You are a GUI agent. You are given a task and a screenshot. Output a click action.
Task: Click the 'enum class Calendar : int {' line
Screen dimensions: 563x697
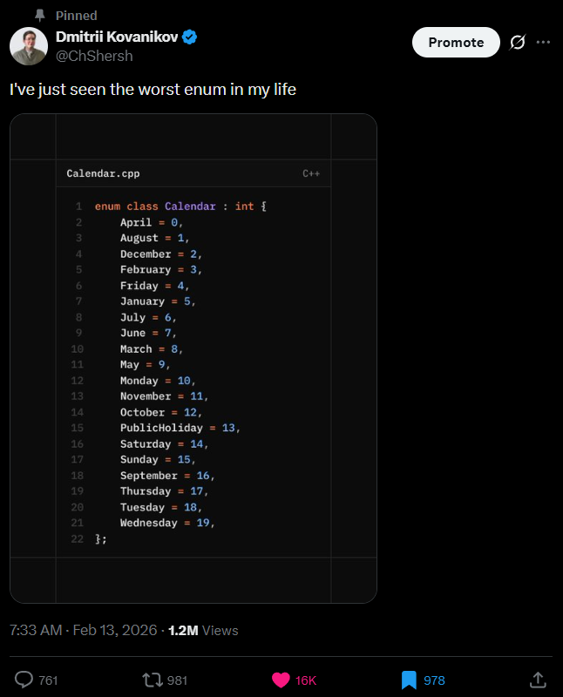point(180,206)
